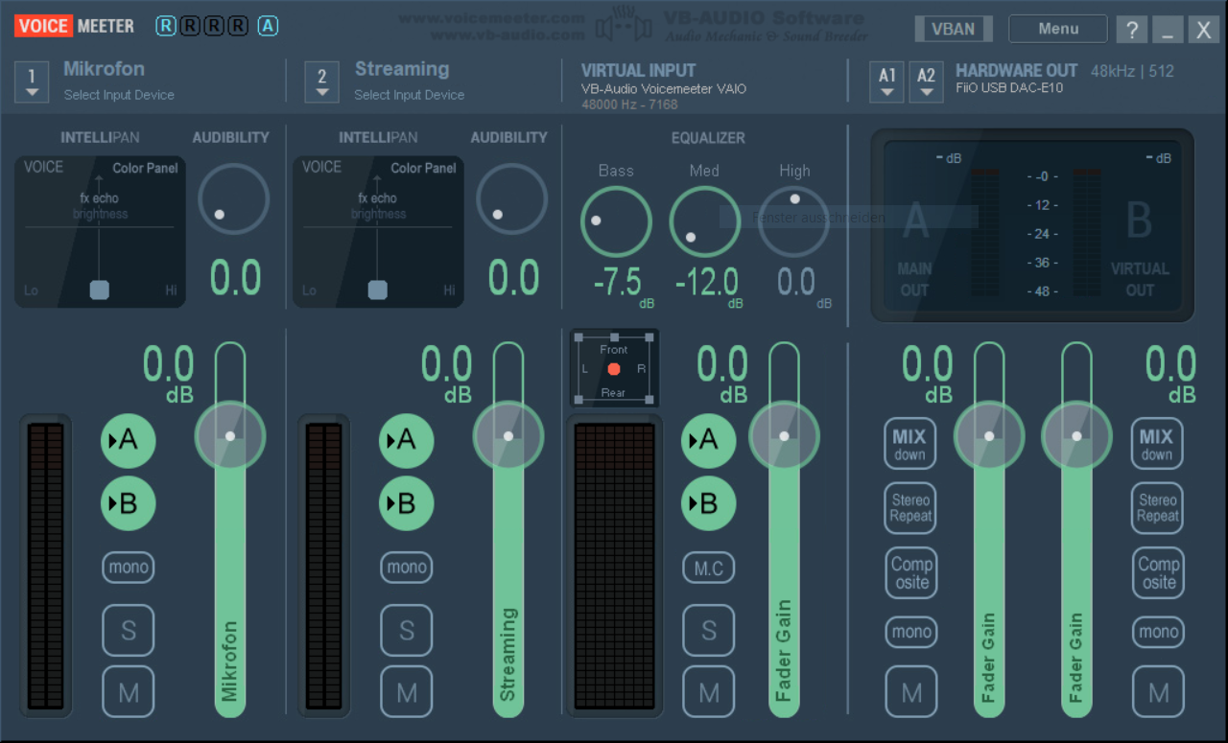Solo the Mikrofon strip
1228x743 pixels.
click(x=129, y=630)
